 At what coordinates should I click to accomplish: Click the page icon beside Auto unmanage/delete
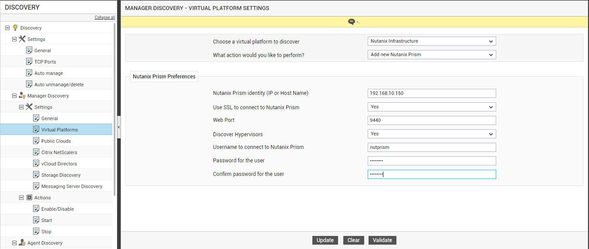tap(29, 84)
